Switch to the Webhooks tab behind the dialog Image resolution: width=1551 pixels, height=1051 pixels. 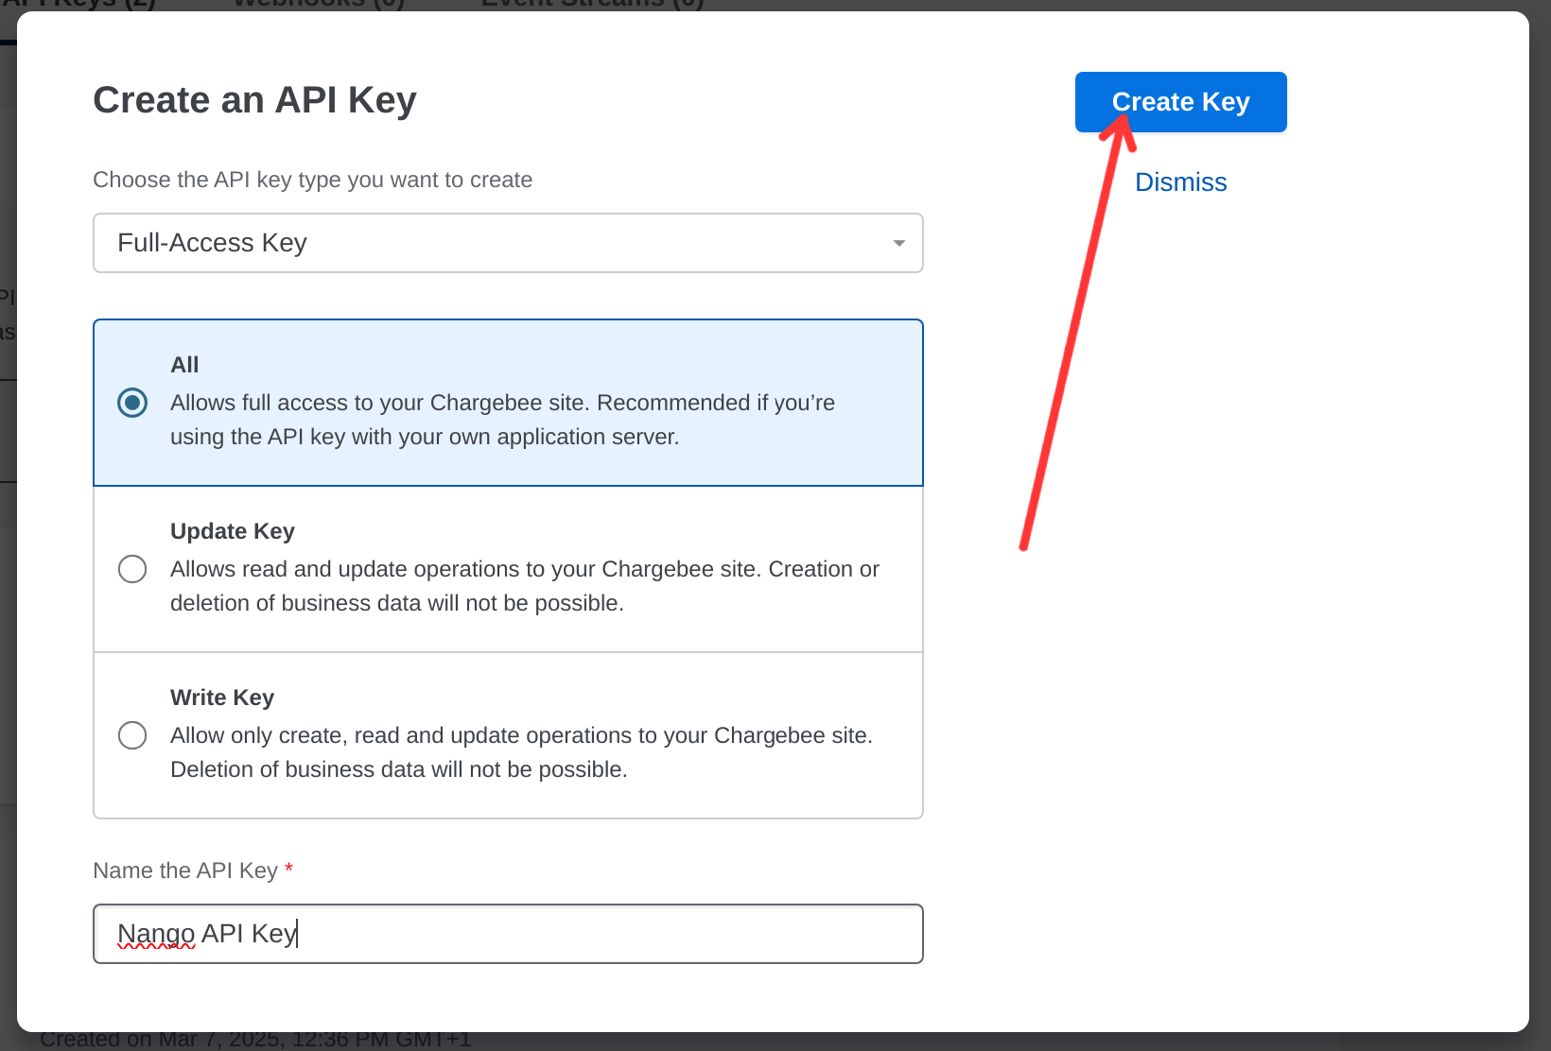click(x=319, y=5)
